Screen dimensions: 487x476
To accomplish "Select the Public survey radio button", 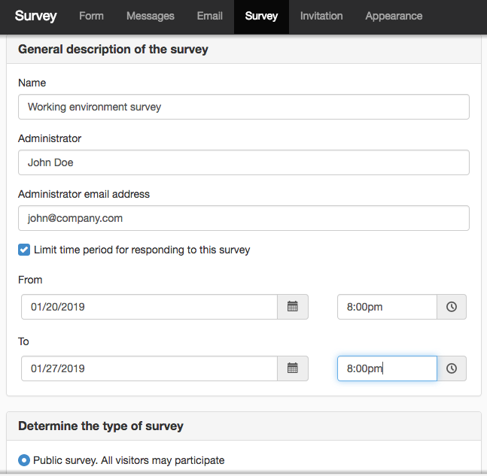I will click(24, 460).
